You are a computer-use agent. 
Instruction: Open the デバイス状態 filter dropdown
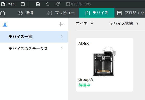124,24
